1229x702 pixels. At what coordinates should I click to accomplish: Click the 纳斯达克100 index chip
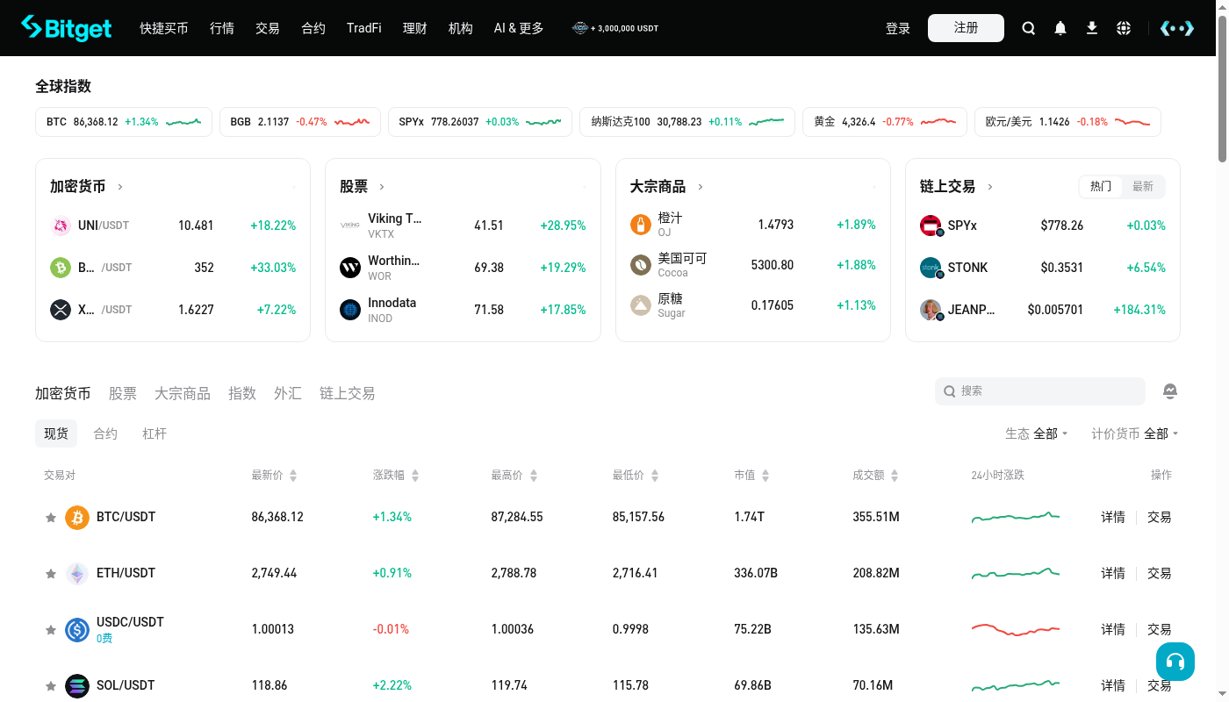(x=687, y=122)
